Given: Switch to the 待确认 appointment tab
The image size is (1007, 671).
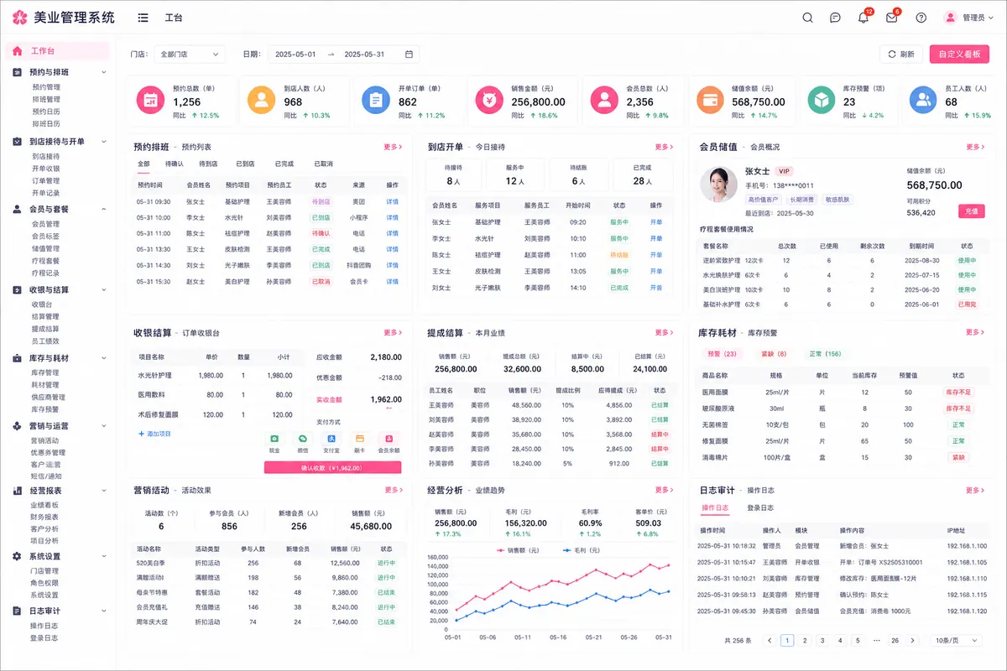Looking at the screenshot, I should [174, 164].
